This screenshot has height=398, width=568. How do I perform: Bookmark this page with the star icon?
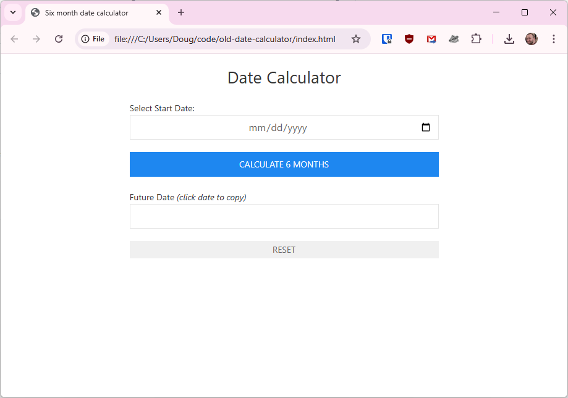click(356, 39)
